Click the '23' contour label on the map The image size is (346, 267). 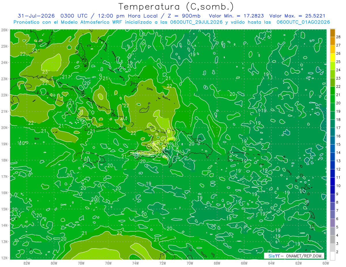45,72
